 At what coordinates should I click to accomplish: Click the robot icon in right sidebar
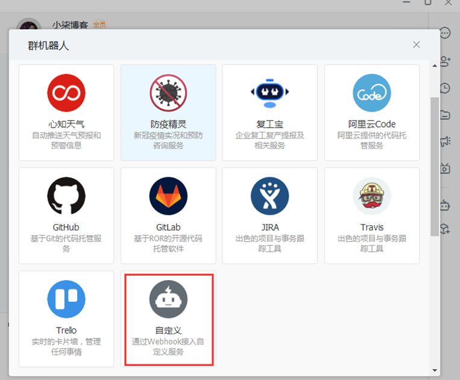[x=445, y=205]
